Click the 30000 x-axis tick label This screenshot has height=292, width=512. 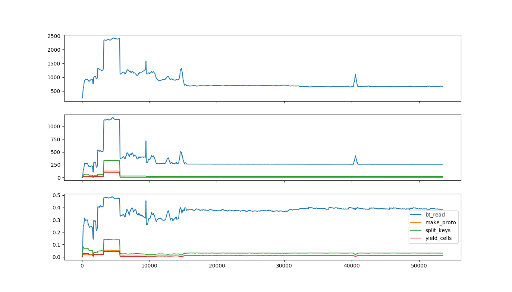284,266
